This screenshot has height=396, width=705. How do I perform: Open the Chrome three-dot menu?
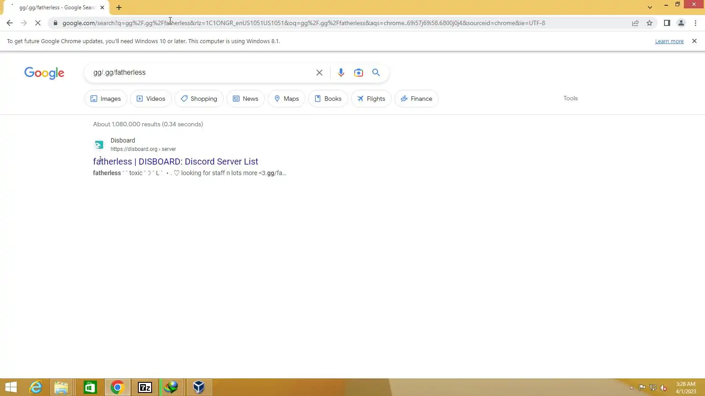(695, 23)
